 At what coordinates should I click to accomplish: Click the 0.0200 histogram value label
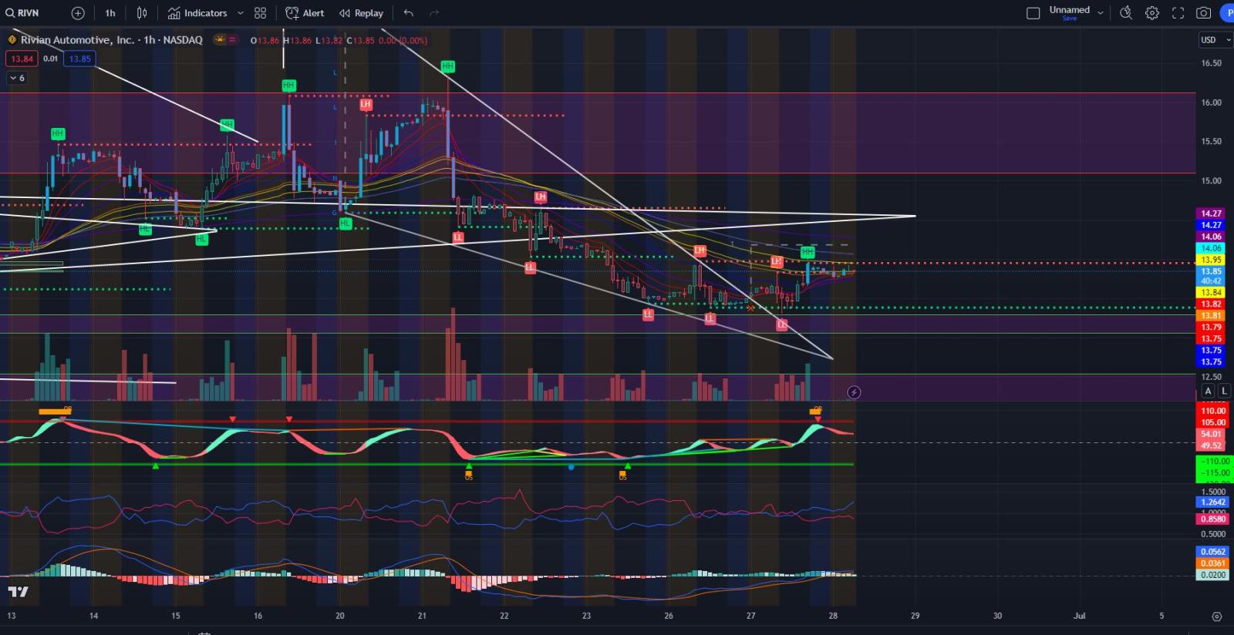point(1212,575)
